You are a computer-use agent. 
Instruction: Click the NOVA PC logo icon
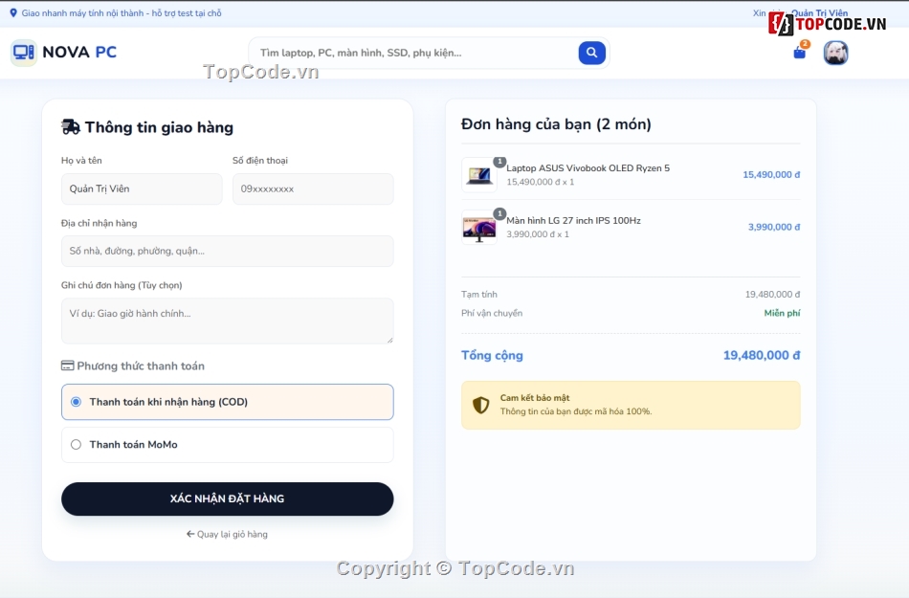[24, 53]
